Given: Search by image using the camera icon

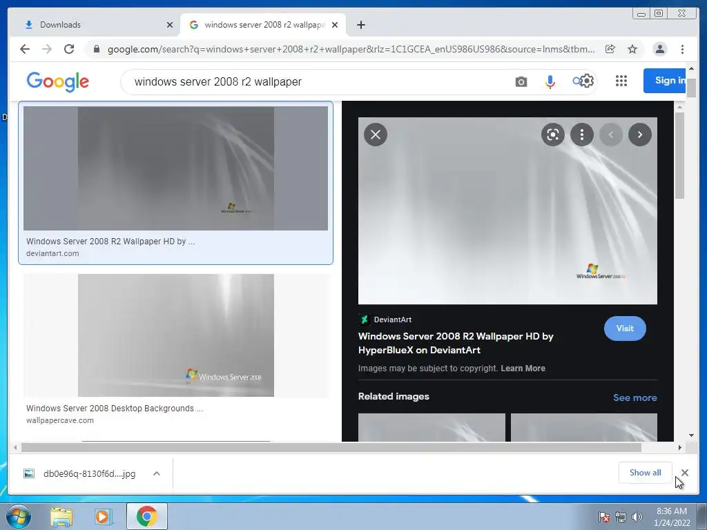Looking at the screenshot, I should 521,81.
